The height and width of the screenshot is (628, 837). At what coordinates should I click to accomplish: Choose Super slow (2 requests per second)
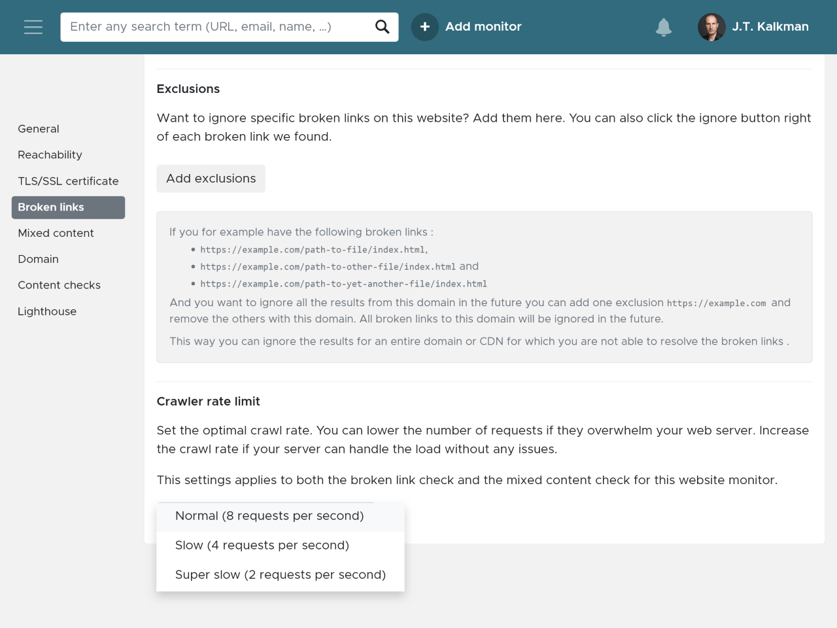click(x=281, y=575)
